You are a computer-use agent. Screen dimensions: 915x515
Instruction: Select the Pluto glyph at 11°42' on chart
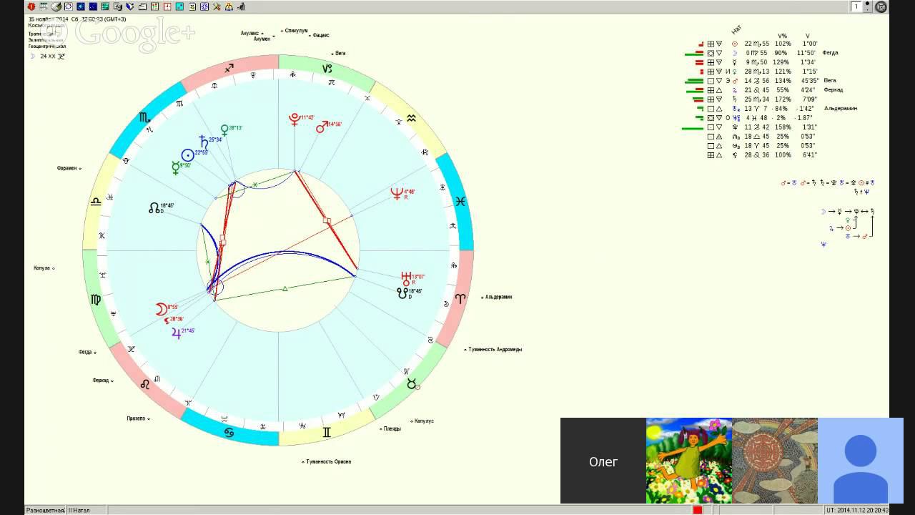[294, 119]
